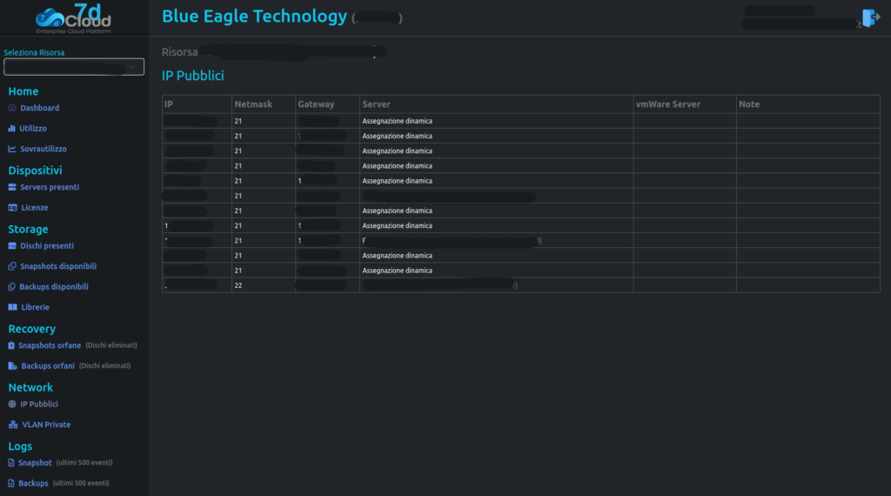Viewport: 891px width, 496px height.
Task: Show Snapshots orfane in Recovery
Action: pyautogui.click(x=50, y=345)
